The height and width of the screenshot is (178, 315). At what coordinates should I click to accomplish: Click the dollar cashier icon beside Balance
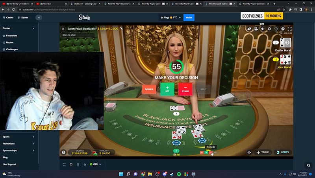click(63, 152)
